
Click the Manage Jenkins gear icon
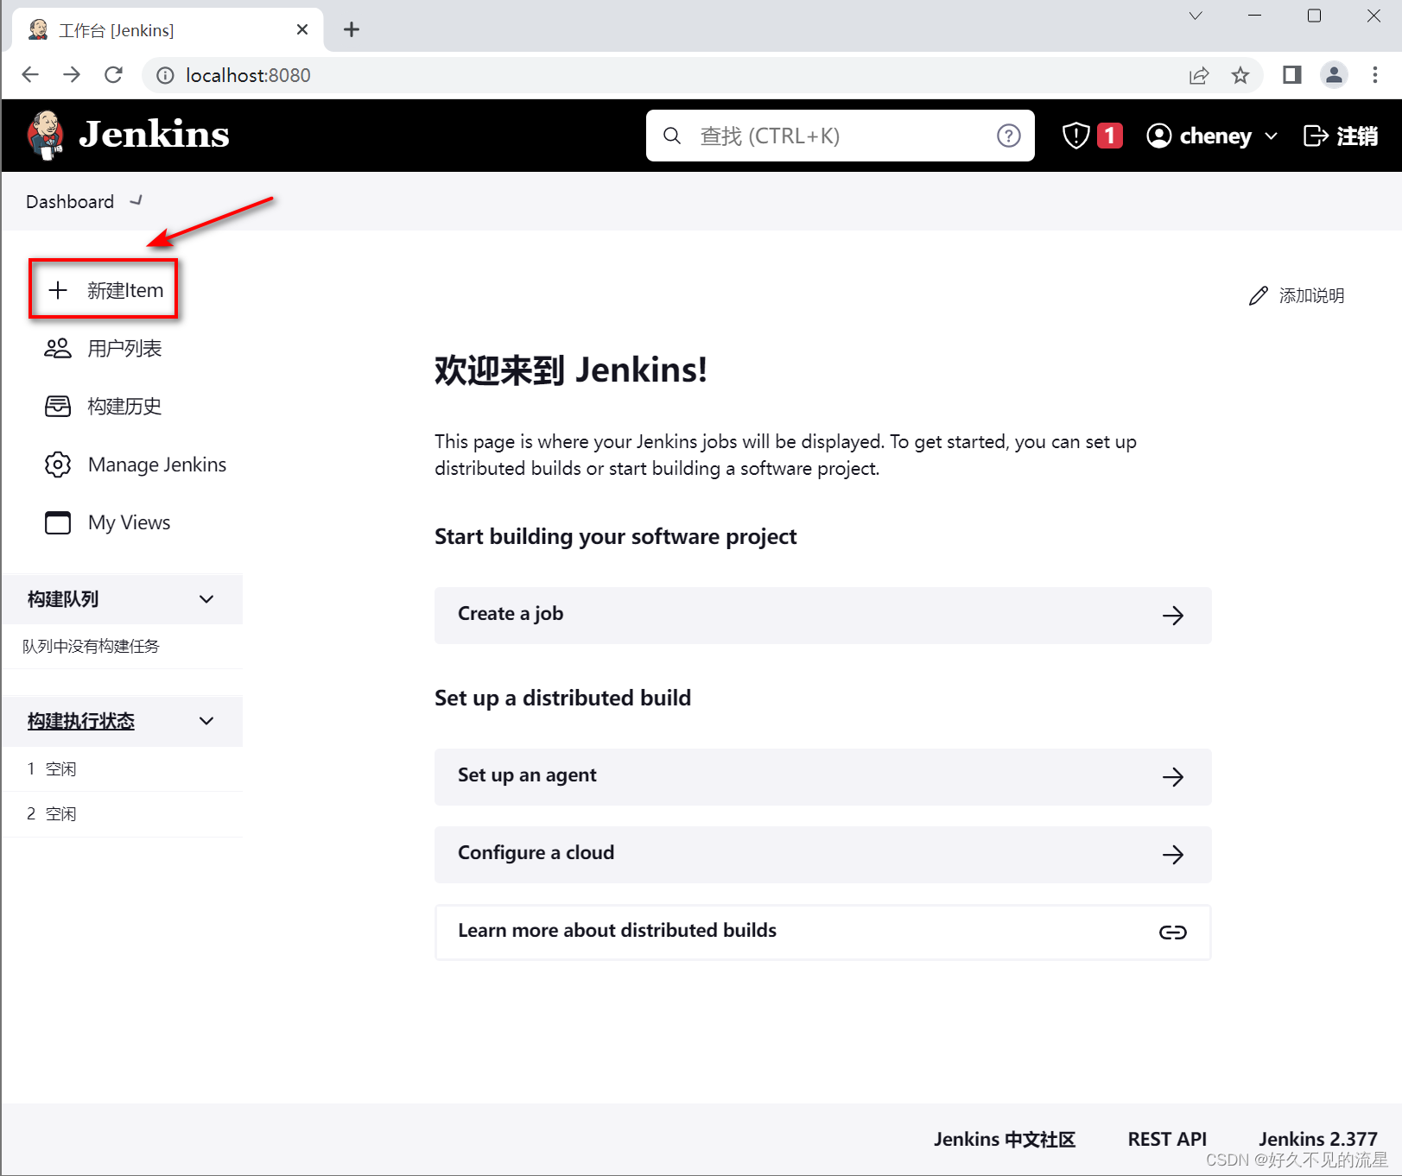[x=58, y=465]
